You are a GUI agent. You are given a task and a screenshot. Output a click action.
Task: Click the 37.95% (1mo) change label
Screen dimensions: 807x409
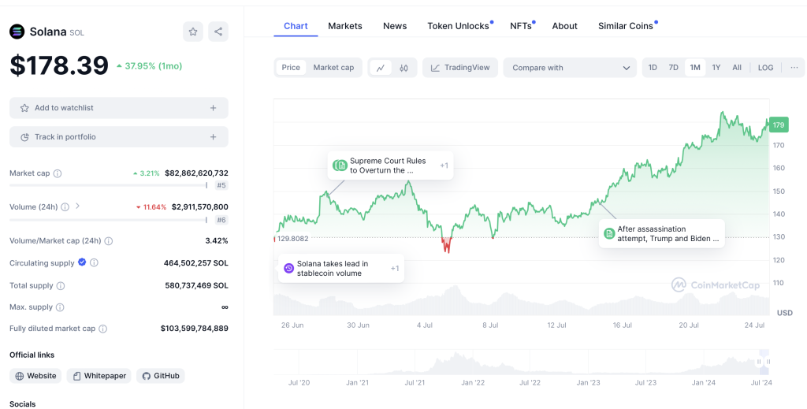pyautogui.click(x=154, y=66)
